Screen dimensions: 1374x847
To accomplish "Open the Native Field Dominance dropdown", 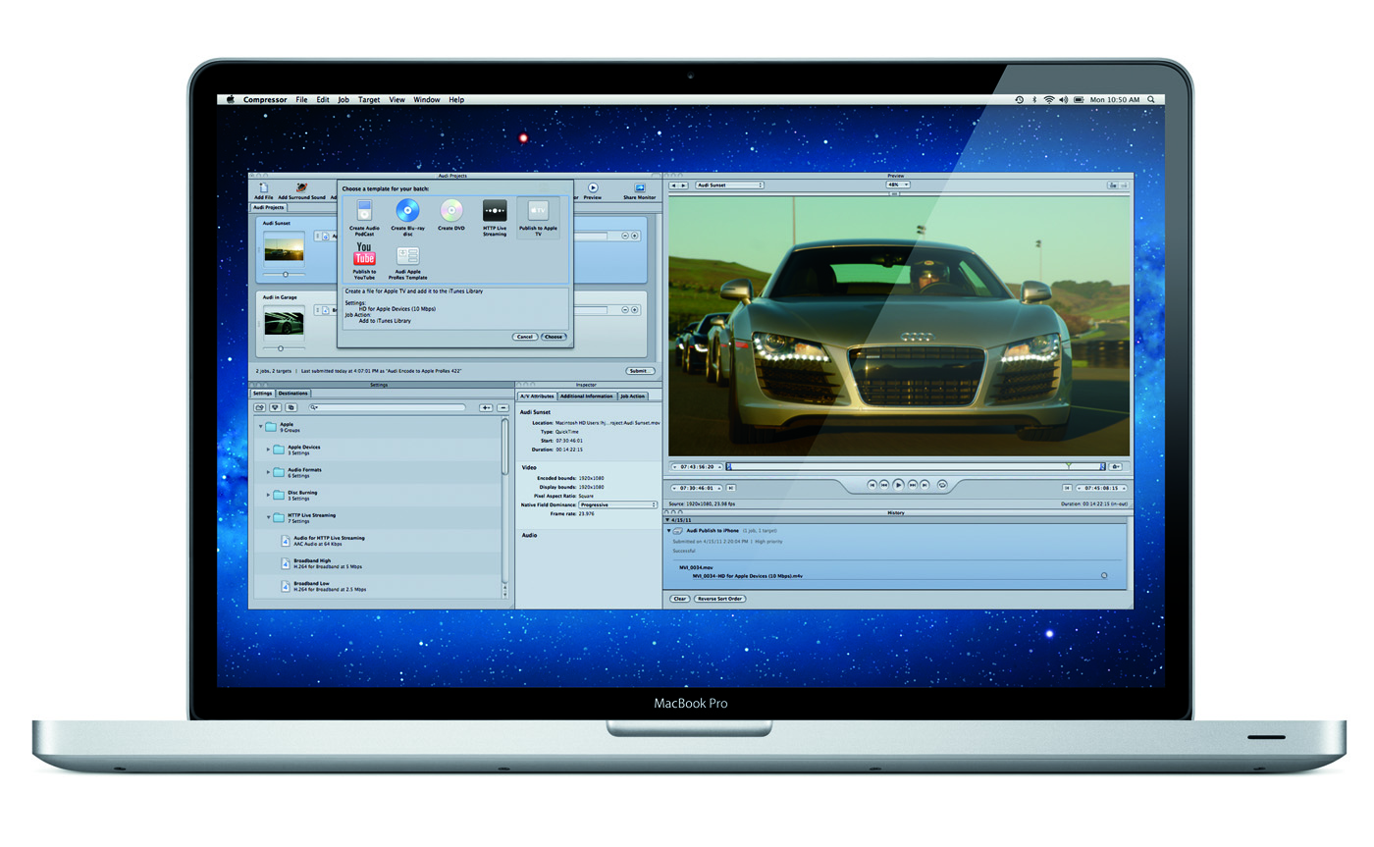I will pos(617,504).
